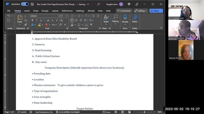Apply strikethrough formatting
Screen dimensions: 204x114
[x=48, y=20]
